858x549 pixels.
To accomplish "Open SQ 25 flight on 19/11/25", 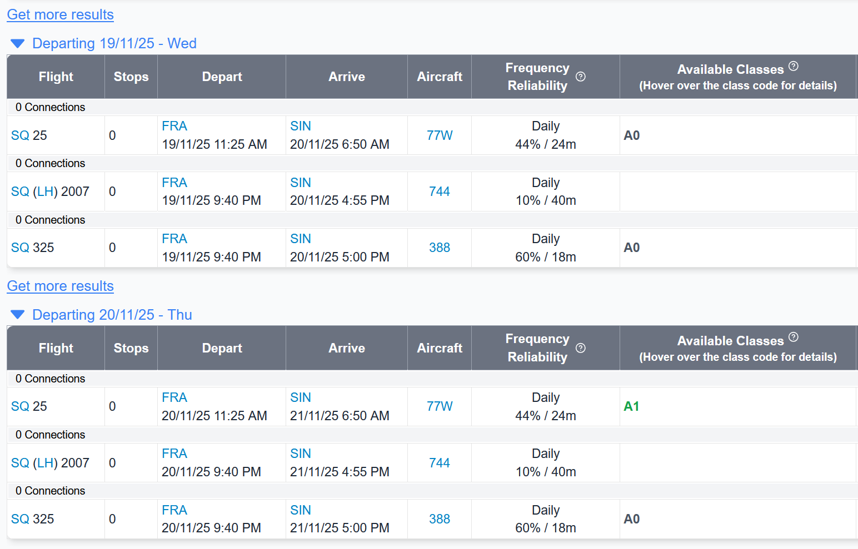I will coord(20,135).
